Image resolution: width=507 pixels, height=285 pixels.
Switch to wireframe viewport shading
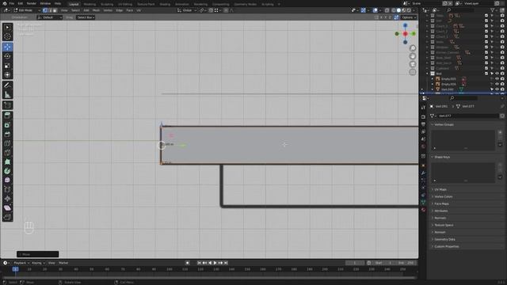394,10
